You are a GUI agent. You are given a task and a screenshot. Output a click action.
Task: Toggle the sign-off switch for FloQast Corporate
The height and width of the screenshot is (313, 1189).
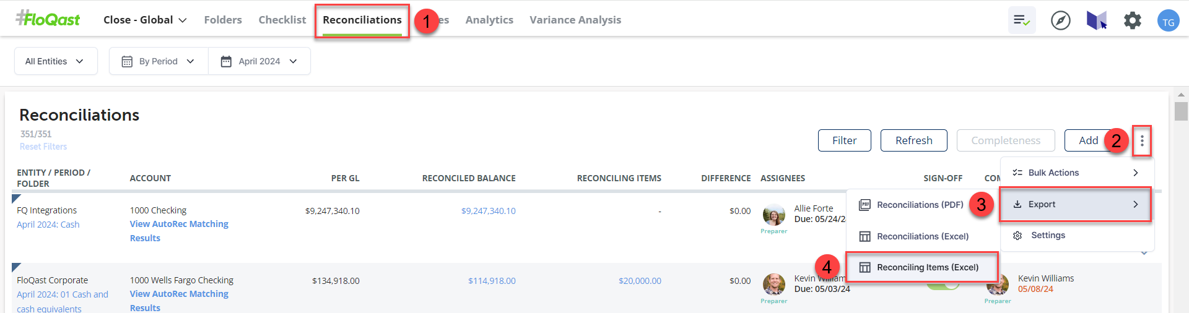(x=943, y=284)
